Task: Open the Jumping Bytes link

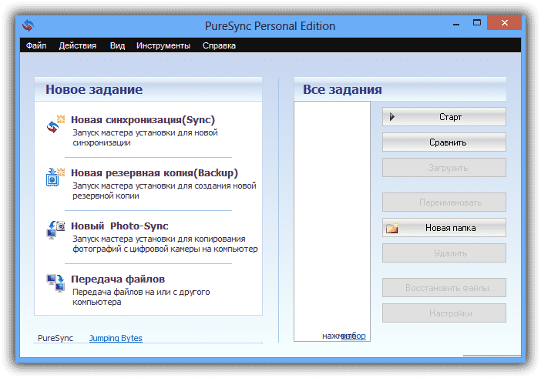Action: coord(116,338)
